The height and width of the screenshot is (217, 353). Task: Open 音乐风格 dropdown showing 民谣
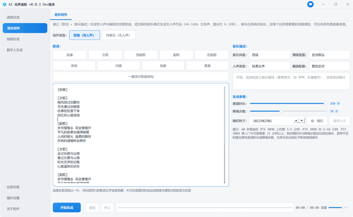click(270, 55)
